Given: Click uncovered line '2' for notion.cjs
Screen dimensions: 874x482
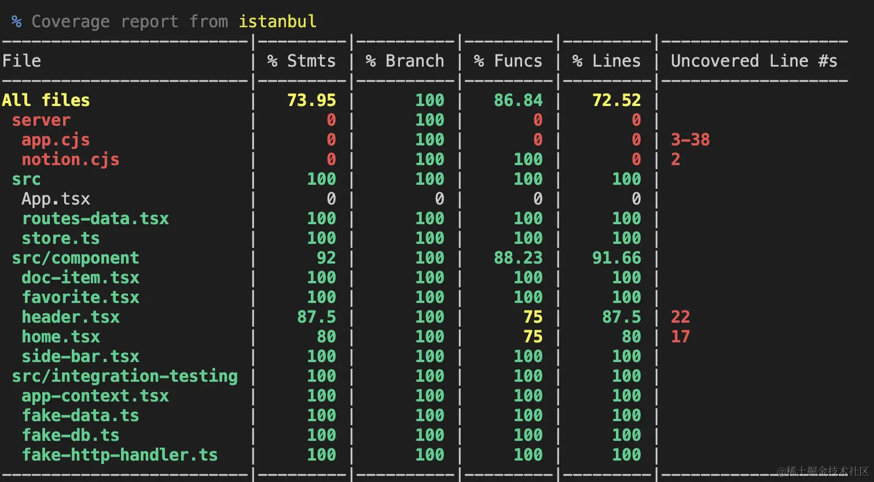Looking at the screenshot, I should pyautogui.click(x=675, y=159).
